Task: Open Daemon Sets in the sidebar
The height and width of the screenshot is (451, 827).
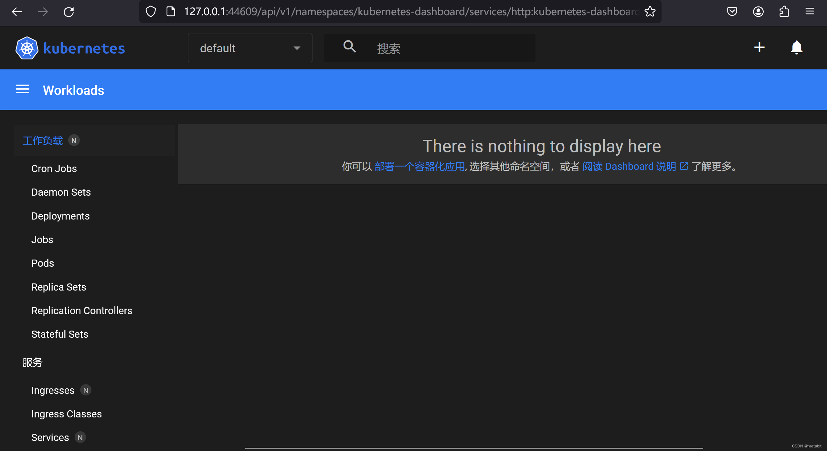Action: pyautogui.click(x=61, y=192)
